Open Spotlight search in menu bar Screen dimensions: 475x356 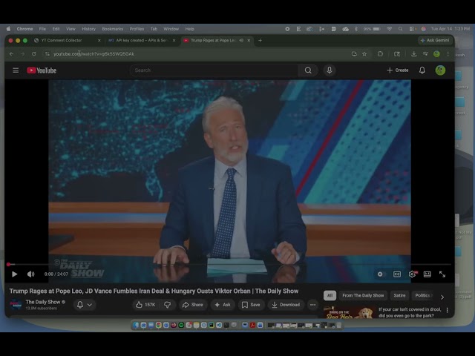[x=400, y=29]
